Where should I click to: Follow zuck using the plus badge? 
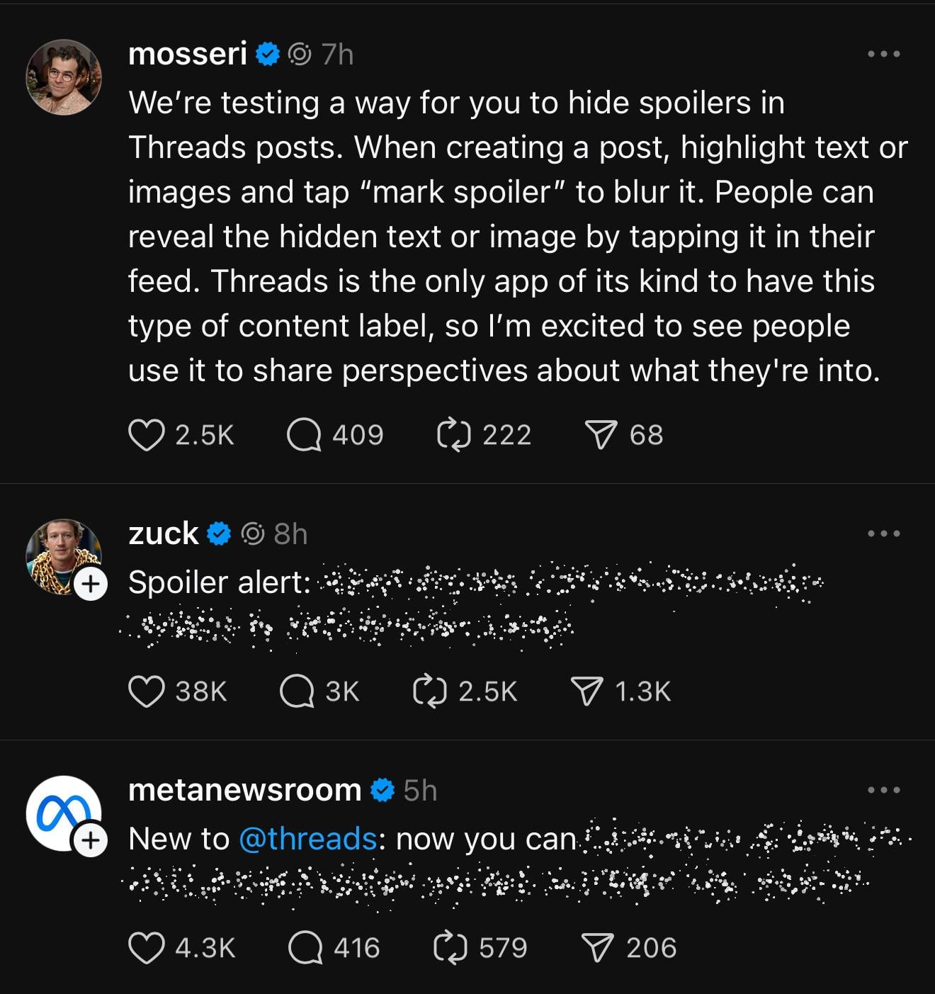(91, 584)
